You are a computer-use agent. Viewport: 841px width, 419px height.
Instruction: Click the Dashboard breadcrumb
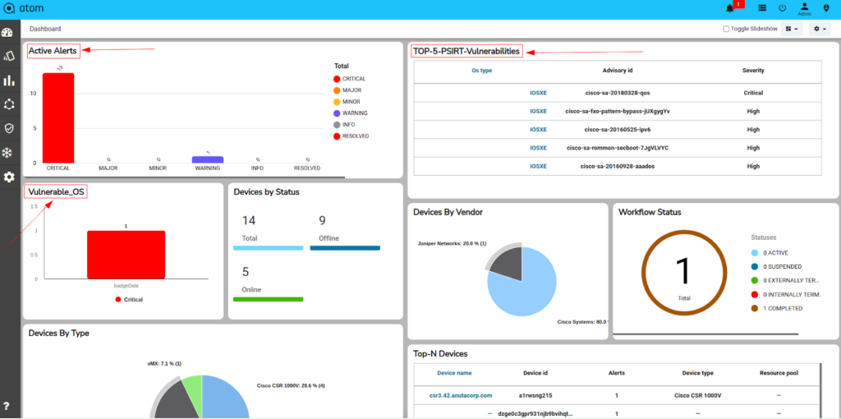(45, 29)
